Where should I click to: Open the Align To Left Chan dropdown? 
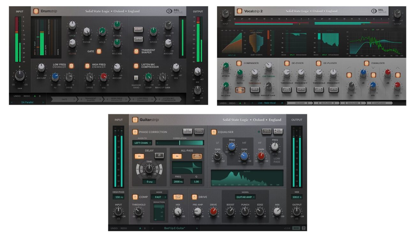coord(142,143)
